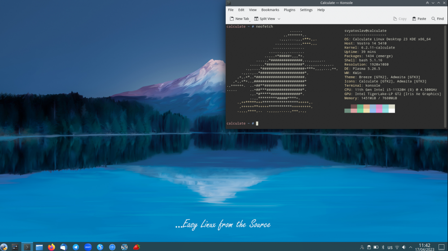Click the New Tab toolbar button
Screen dimensions: 448x251
pos(239,19)
